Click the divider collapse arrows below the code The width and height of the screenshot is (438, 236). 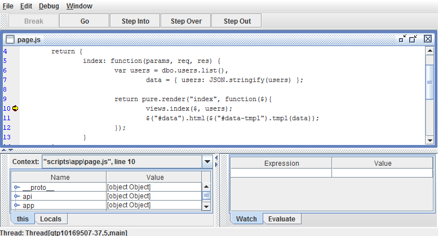click(x=4, y=150)
